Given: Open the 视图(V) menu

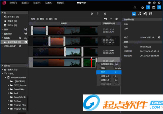Looking at the screenshot, I should [37, 3].
